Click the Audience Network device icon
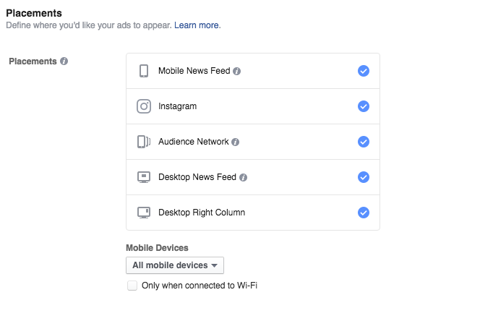The height and width of the screenshot is (321, 480). (x=144, y=142)
